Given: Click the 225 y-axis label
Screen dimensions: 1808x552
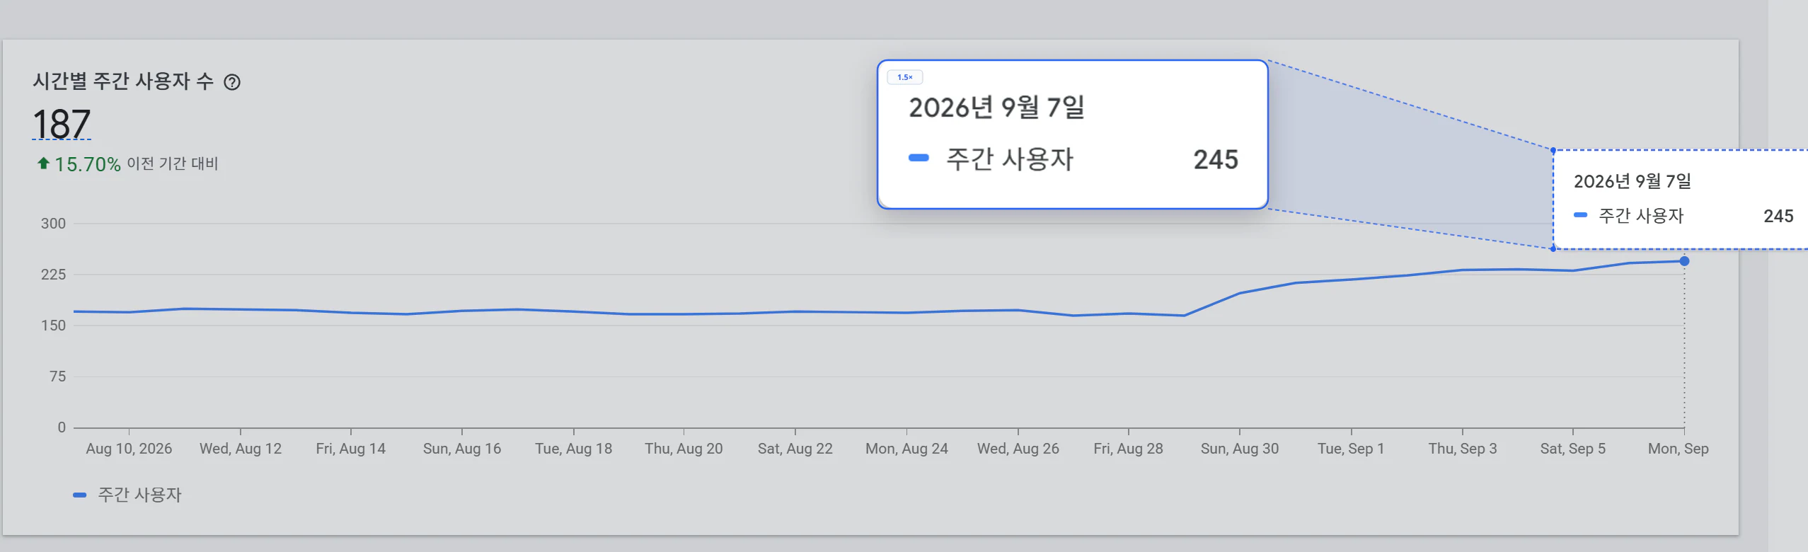Looking at the screenshot, I should [53, 275].
